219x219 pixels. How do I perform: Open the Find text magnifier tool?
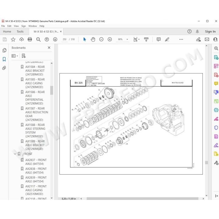(x=38, y=39)
